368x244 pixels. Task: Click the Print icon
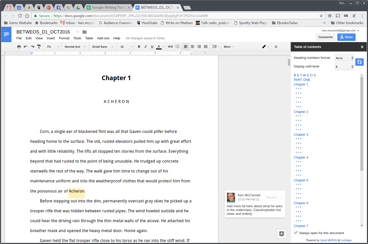coord(19,47)
